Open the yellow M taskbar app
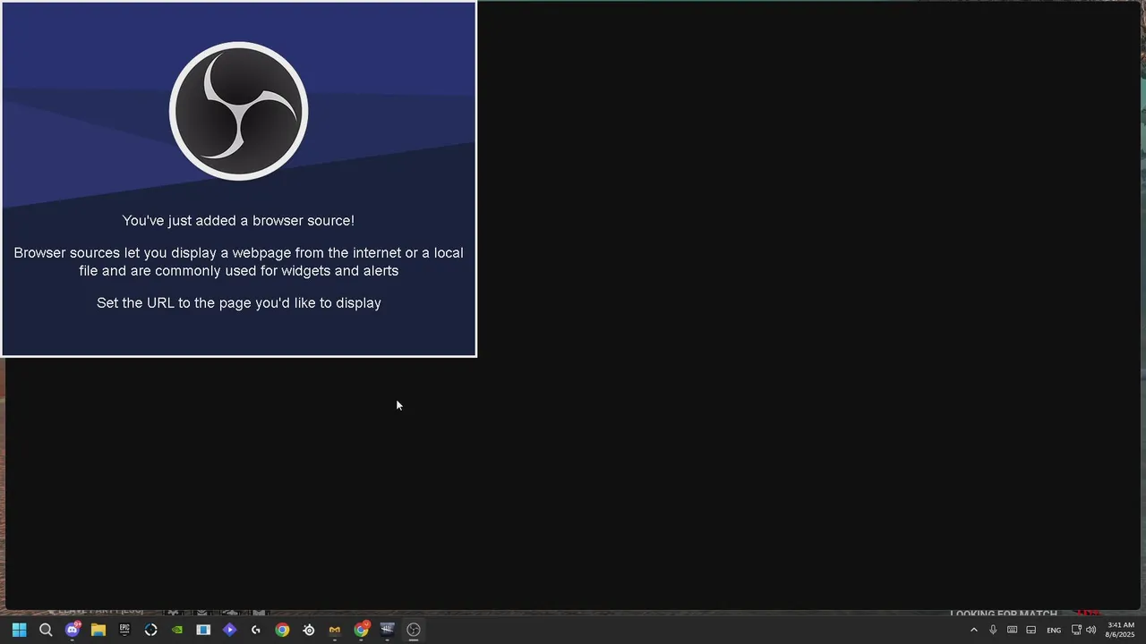Screen dimensions: 1146x644 (335, 630)
